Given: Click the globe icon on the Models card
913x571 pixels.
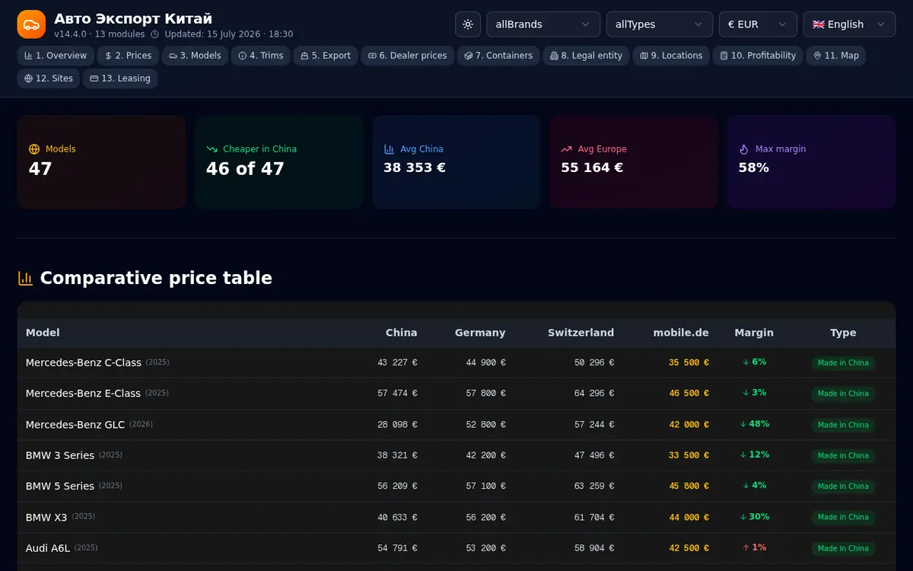Looking at the screenshot, I should [34, 149].
